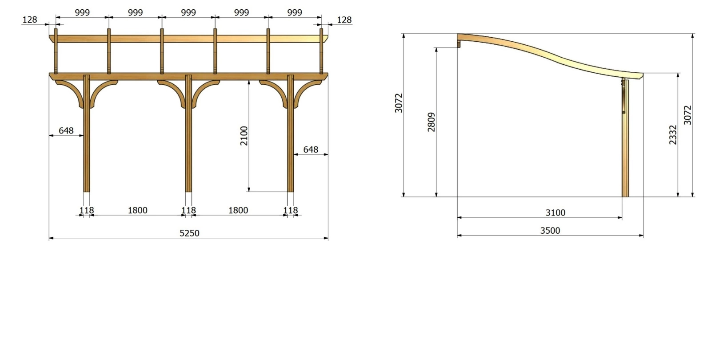Click the left 648 overhang dimension

click(x=66, y=130)
